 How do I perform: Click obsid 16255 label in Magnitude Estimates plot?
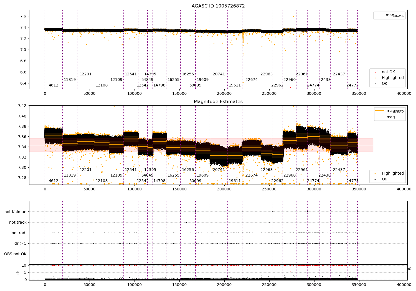click(174, 175)
